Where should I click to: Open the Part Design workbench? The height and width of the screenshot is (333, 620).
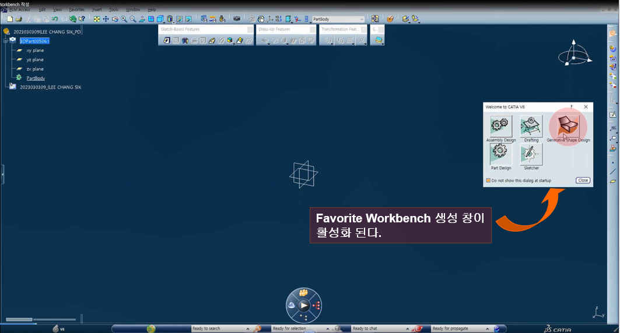pyautogui.click(x=501, y=154)
